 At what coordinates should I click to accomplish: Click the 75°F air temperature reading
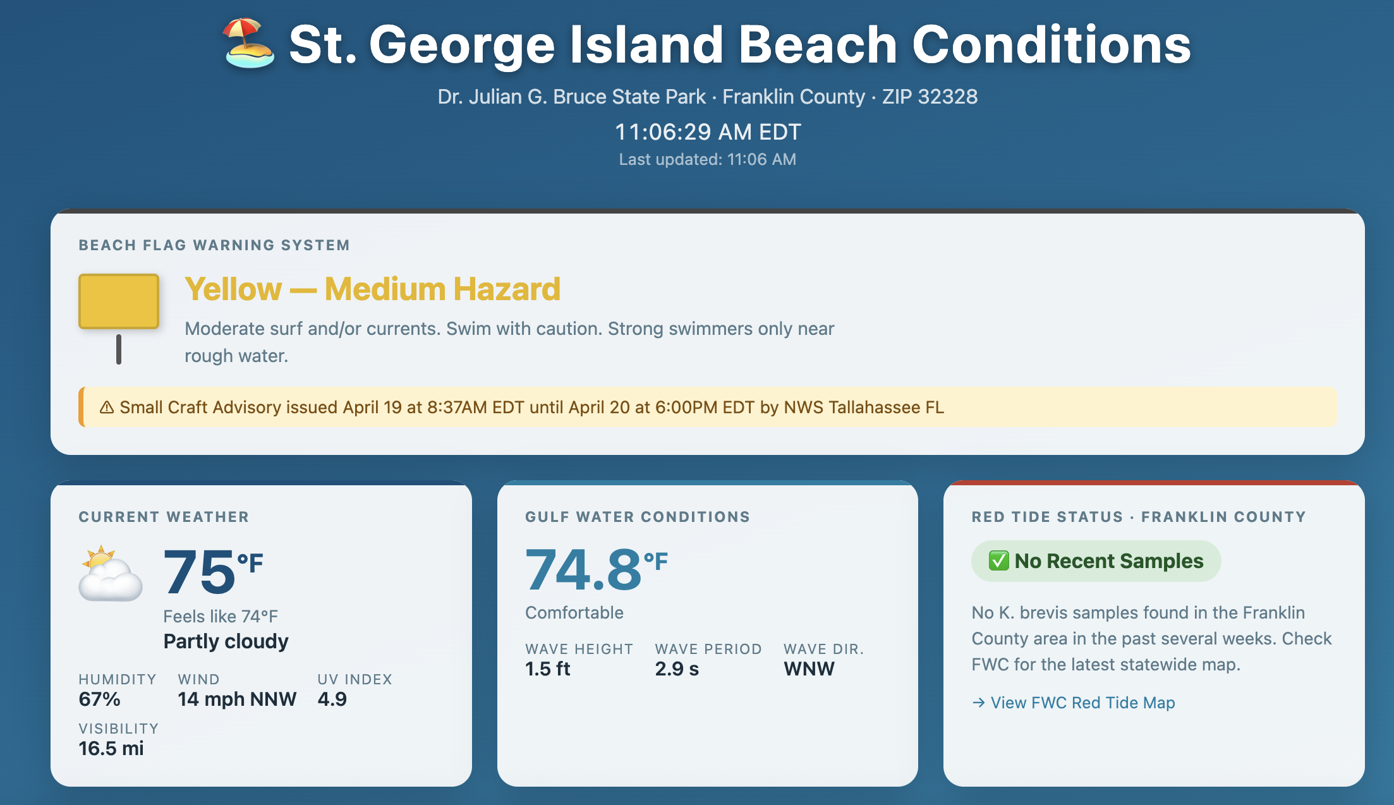(x=212, y=572)
